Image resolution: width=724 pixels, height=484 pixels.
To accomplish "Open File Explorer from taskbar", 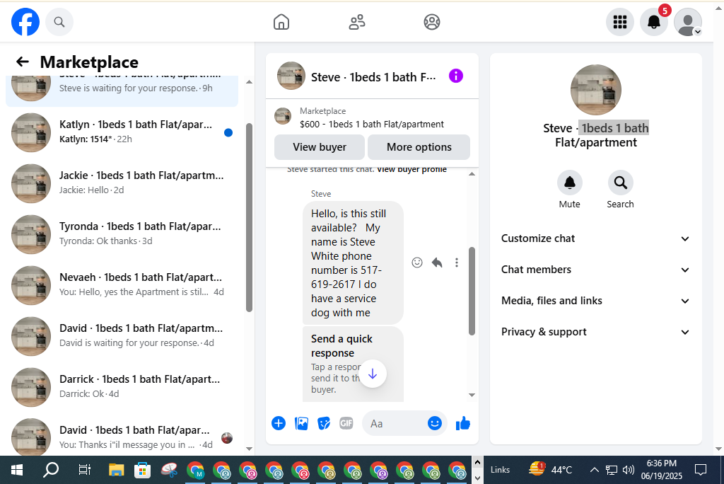I will (x=116, y=470).
